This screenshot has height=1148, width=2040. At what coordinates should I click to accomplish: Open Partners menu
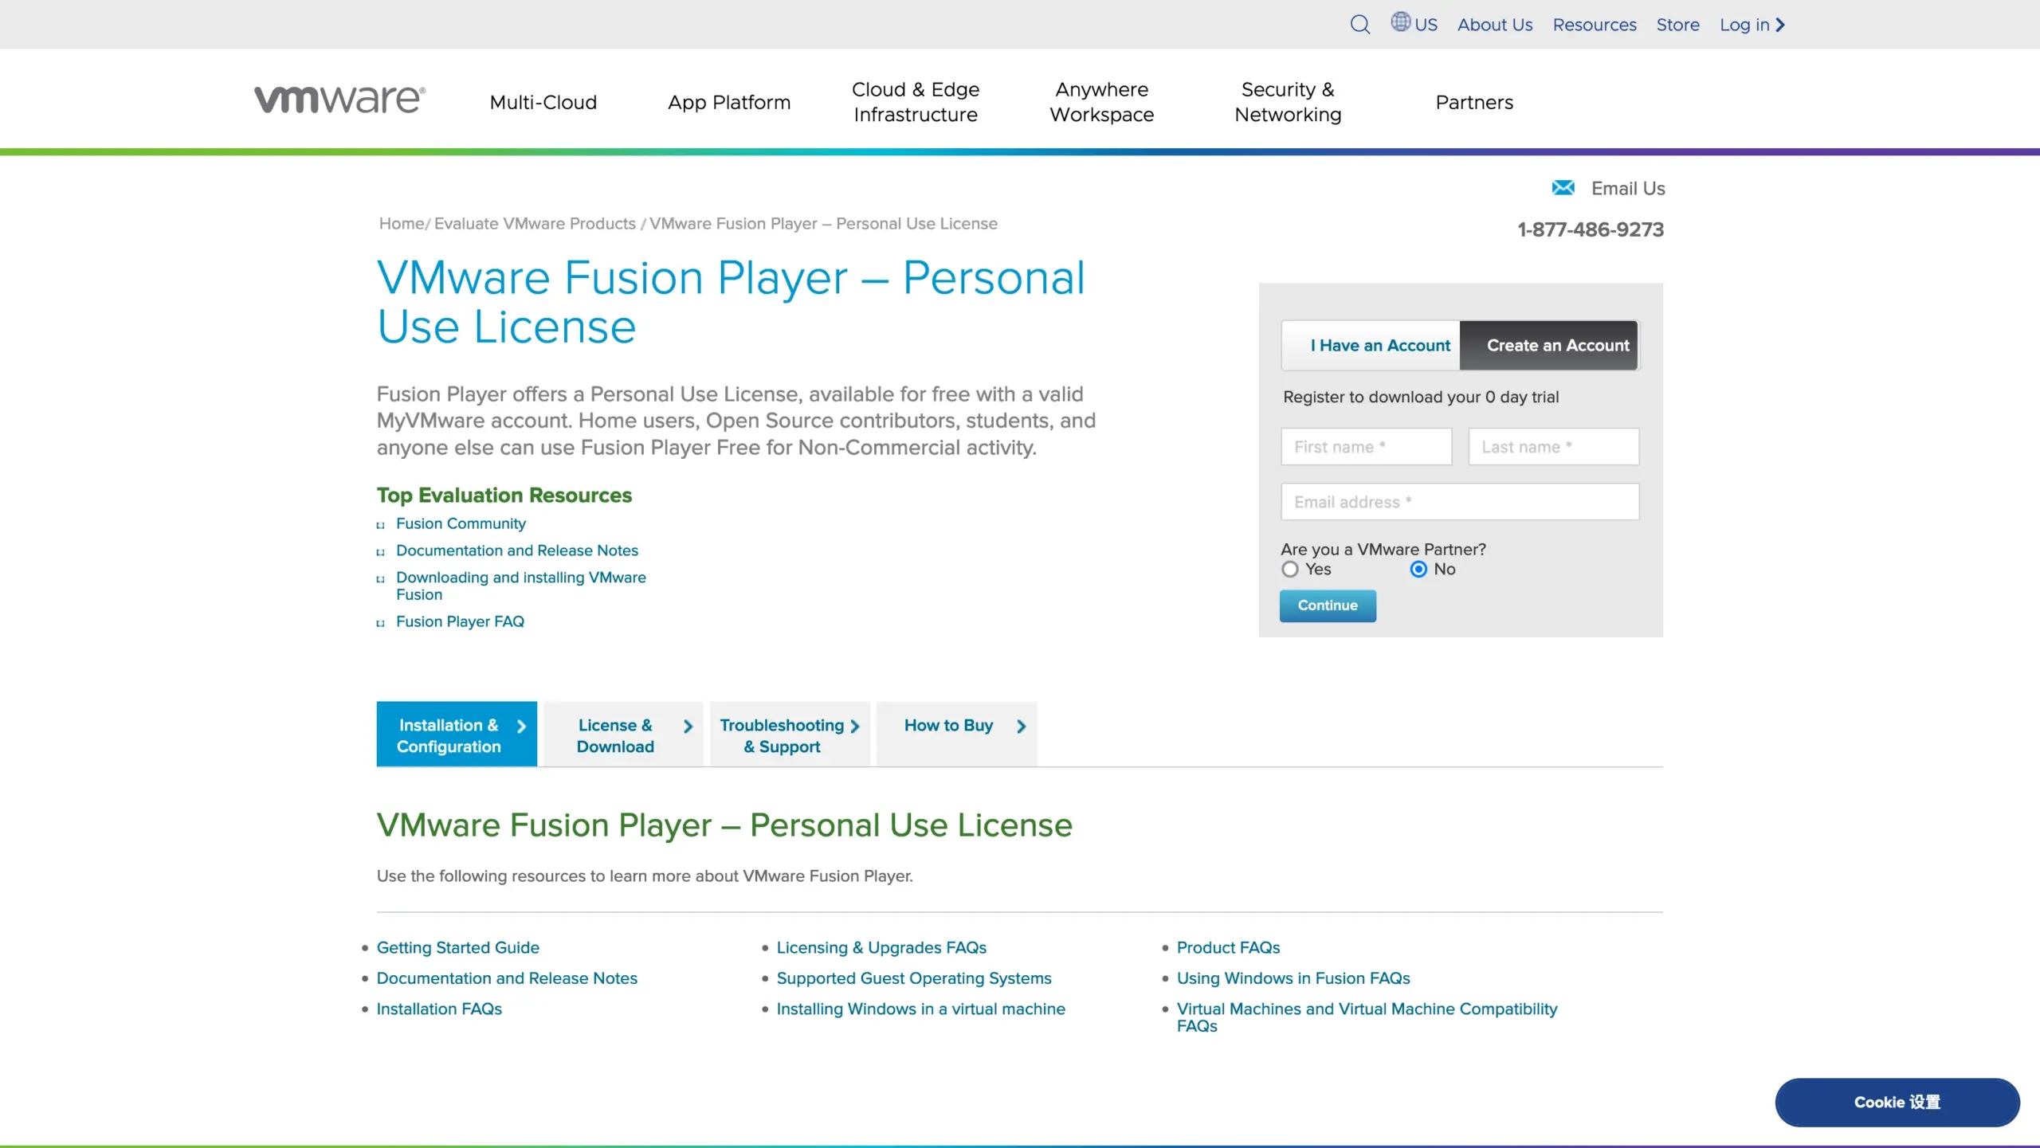click(1474, 102)
